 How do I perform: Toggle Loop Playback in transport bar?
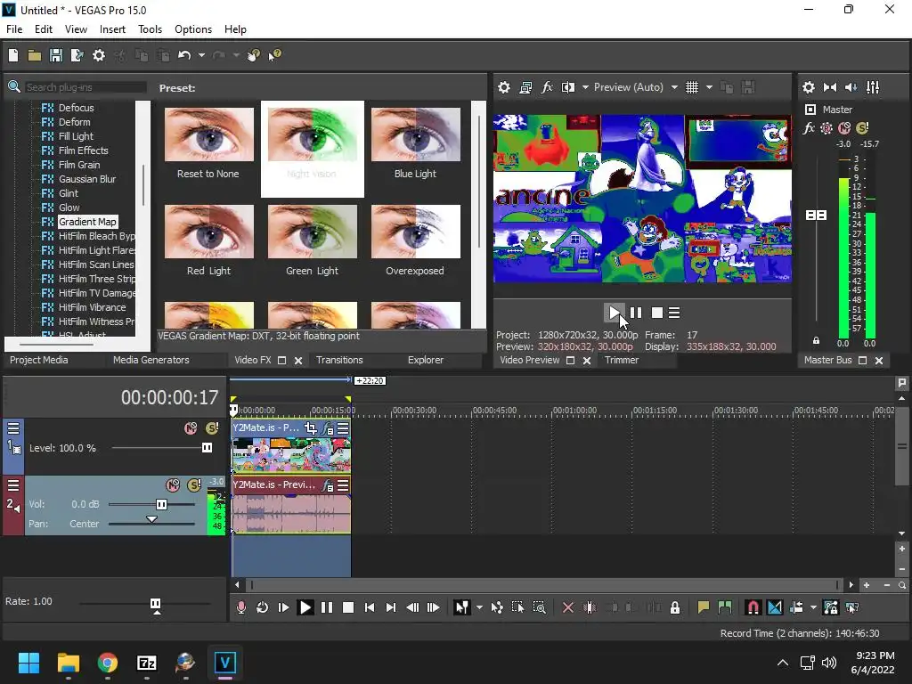click(263, 607)
